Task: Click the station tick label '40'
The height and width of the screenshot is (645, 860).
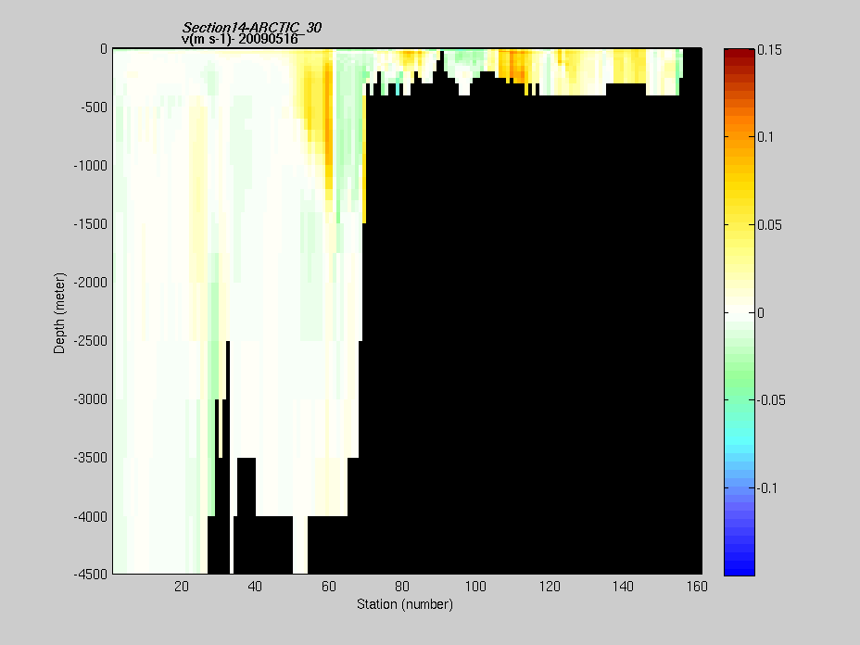Action: click(255, 587)
